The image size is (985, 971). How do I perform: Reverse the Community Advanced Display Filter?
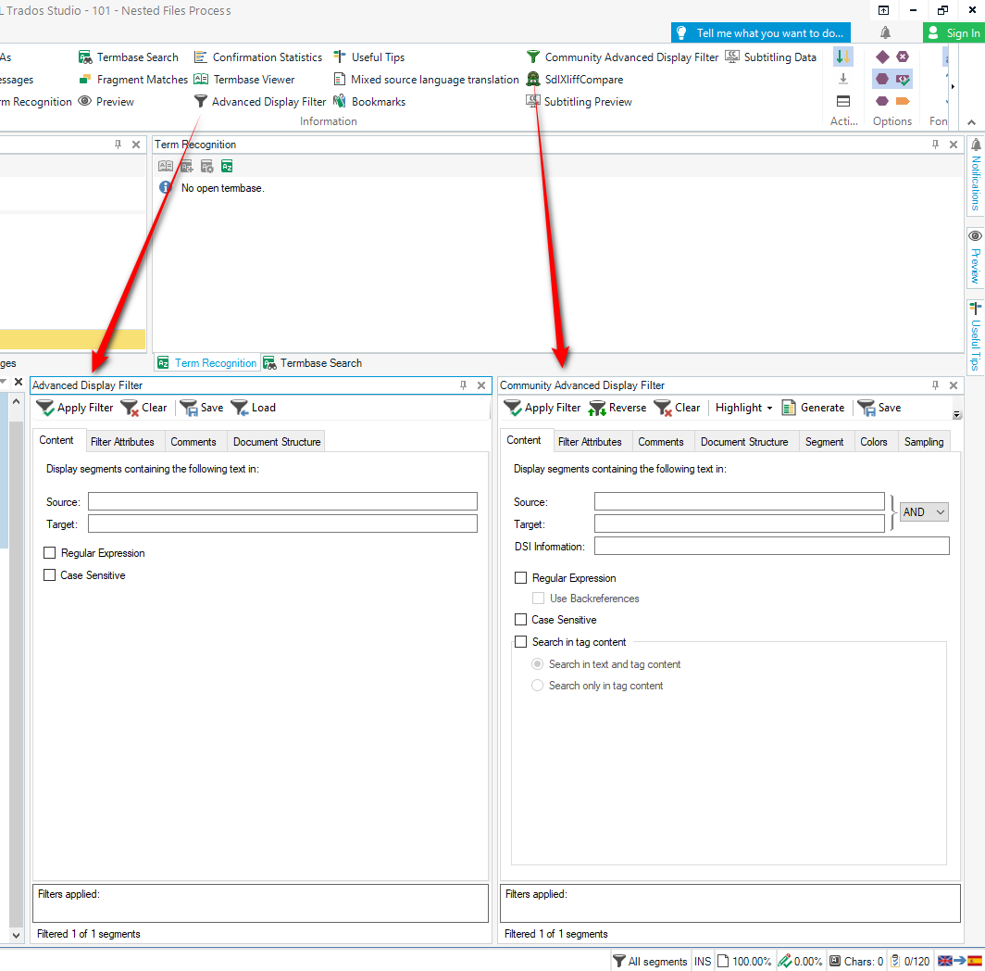pos(617,408)
